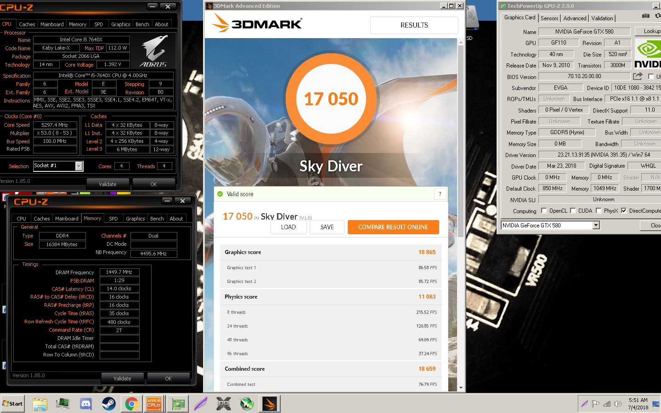The width and height of the screenshot is (661, 413).
Task: Open the green orb taskbar application
Action: coord(247,404)
